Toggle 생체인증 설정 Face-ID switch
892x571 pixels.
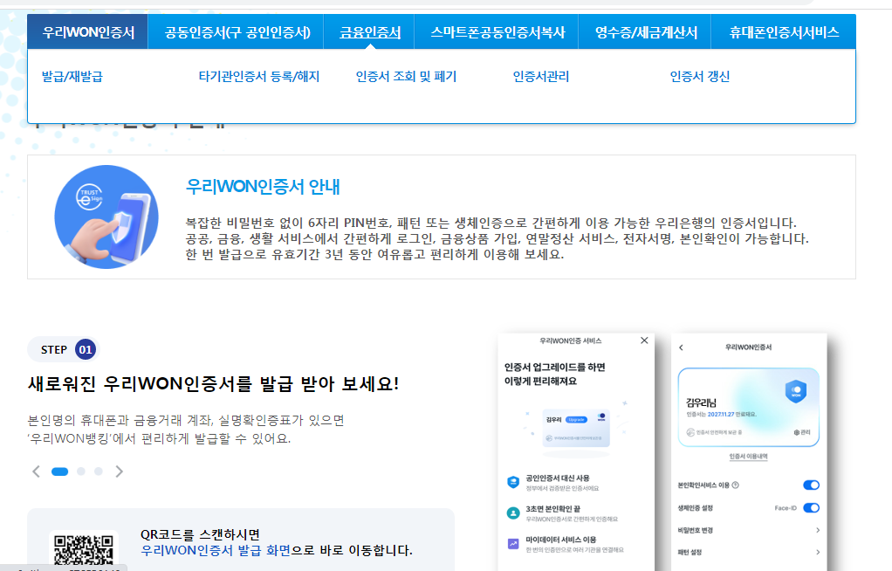coord(811,508)
